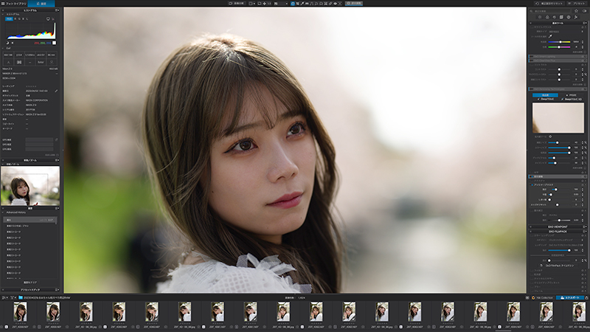The width and height of the screenshot is (590, 332).
Task: Show only the R histogram channel
Action: click(15, 19)
